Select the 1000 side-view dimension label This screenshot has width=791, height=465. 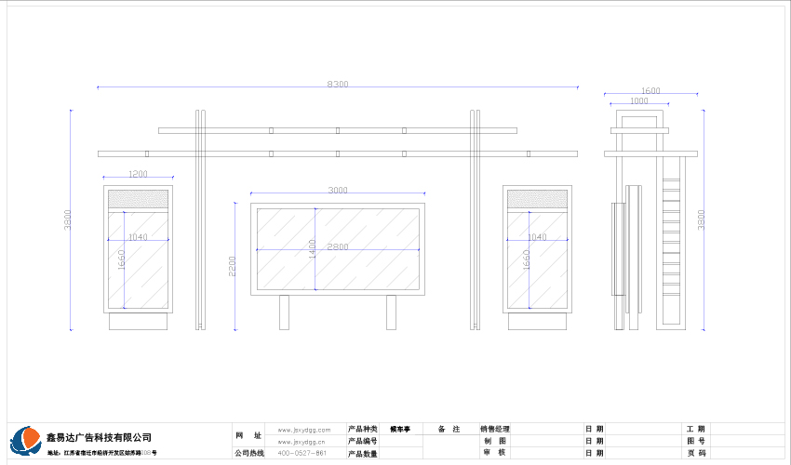coord(638,100)
